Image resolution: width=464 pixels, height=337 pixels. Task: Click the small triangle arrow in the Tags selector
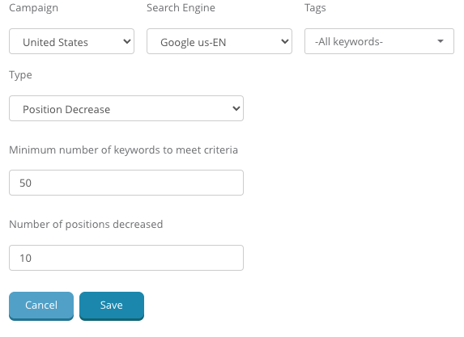[441, 41]
